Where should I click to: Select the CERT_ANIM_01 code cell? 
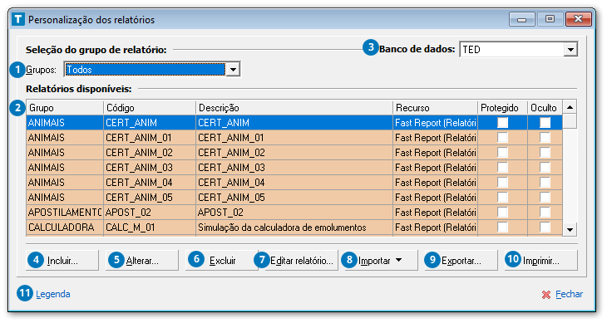150,138
